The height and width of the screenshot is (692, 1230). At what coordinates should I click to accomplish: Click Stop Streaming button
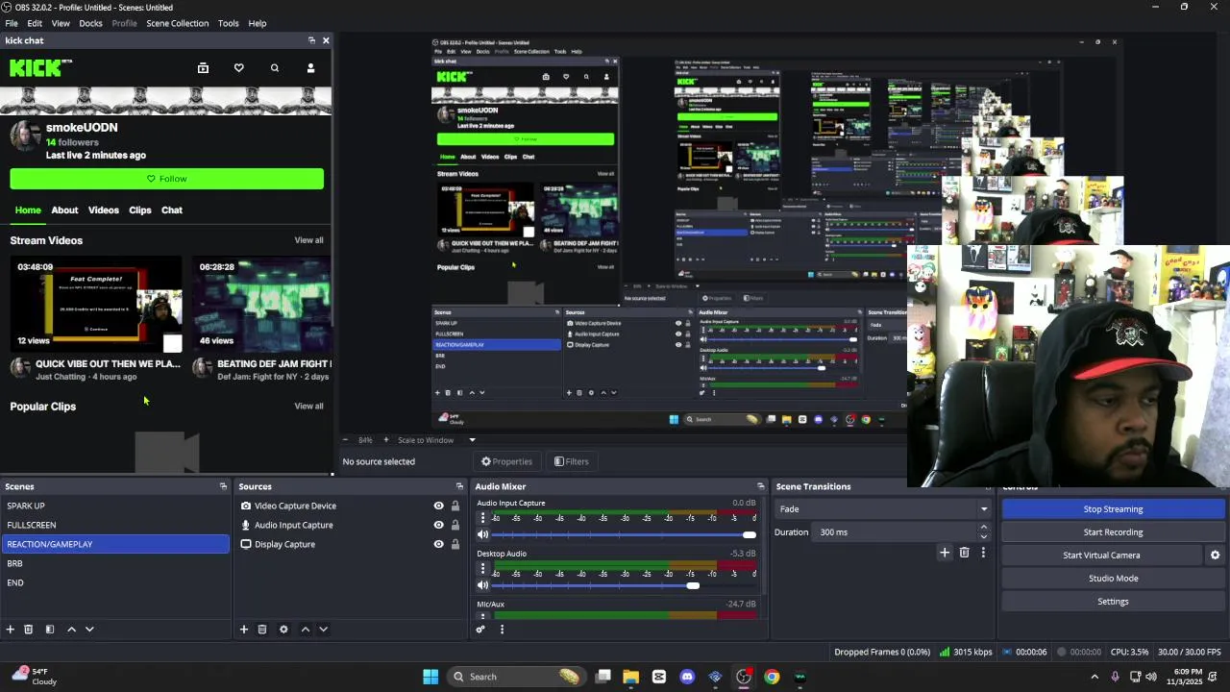[x=1113, y=509]
